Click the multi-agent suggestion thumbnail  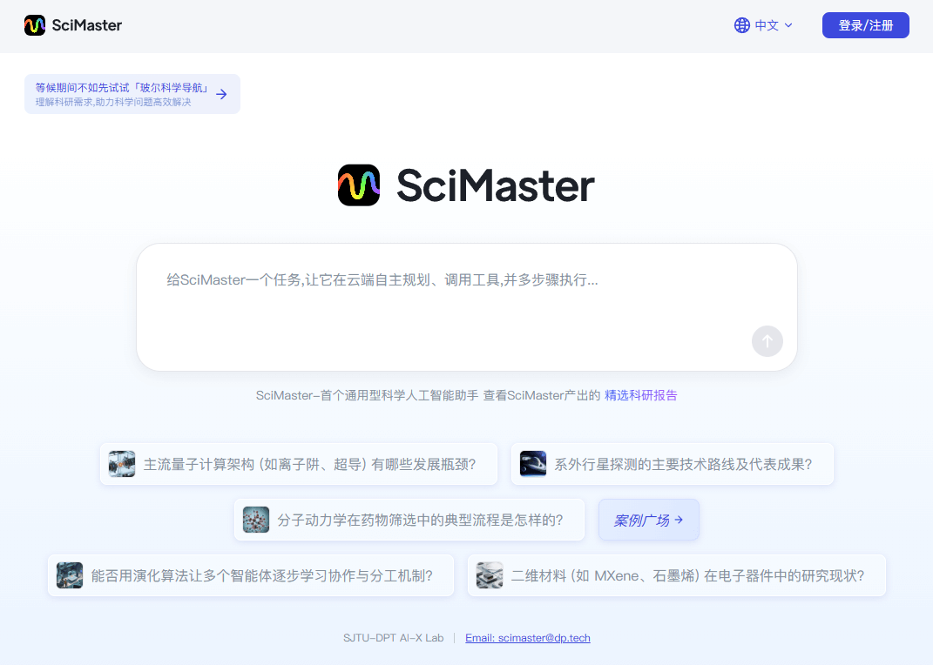pyautogui.click(x=70, y=575)
